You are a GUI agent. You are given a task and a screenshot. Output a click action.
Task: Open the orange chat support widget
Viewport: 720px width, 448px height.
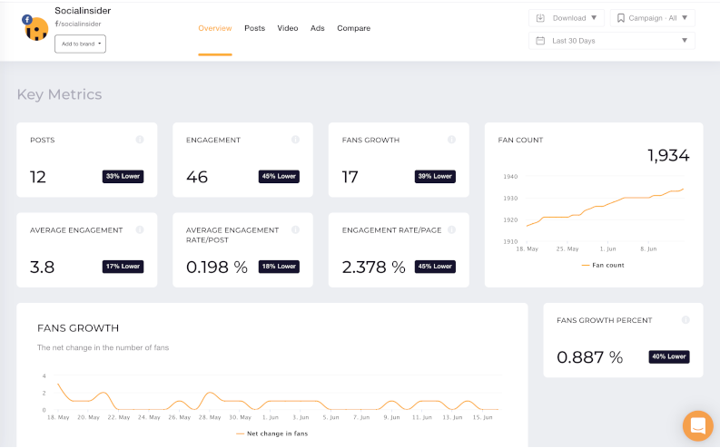[697, 425]
